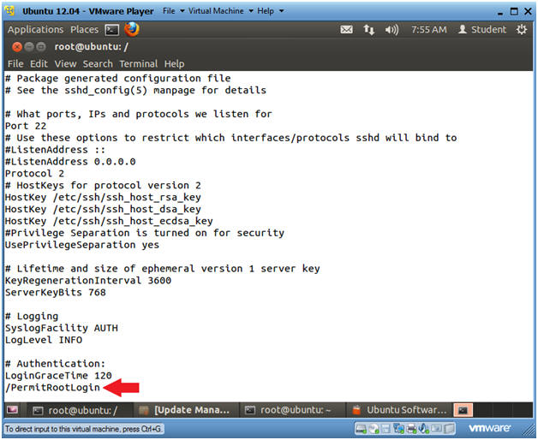Click the '#ListenAddress ::' line
This screenshot has width=538, height=440.
pyautogui.click(x=55, y=150)
